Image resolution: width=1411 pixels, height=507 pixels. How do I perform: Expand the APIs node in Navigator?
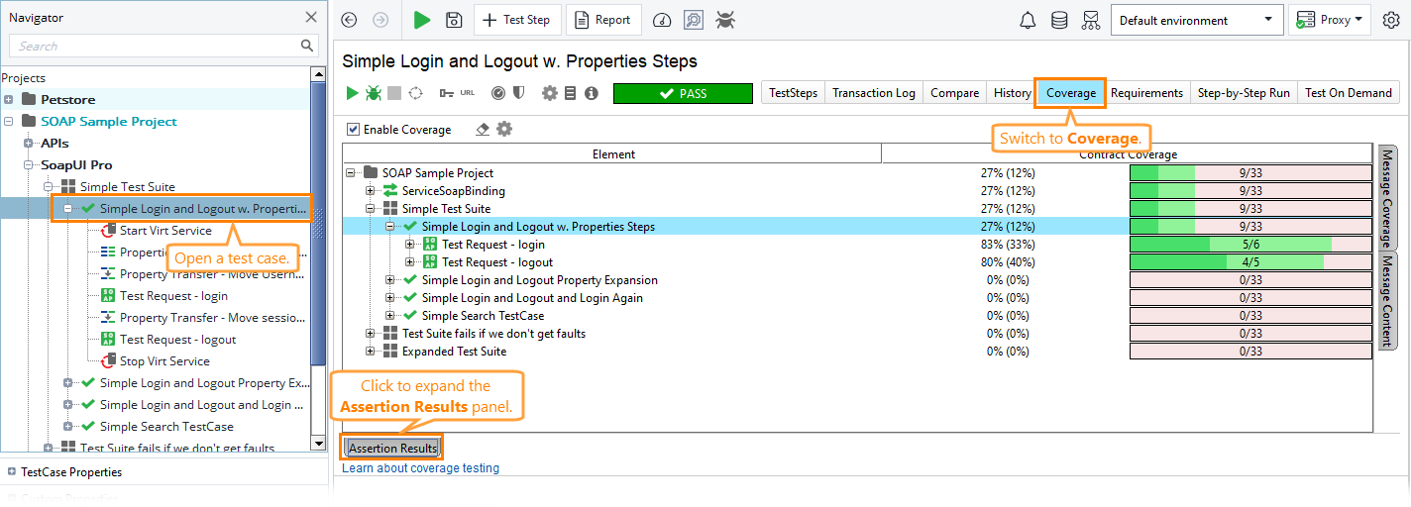pyautogui.click(x=29, y=144)
